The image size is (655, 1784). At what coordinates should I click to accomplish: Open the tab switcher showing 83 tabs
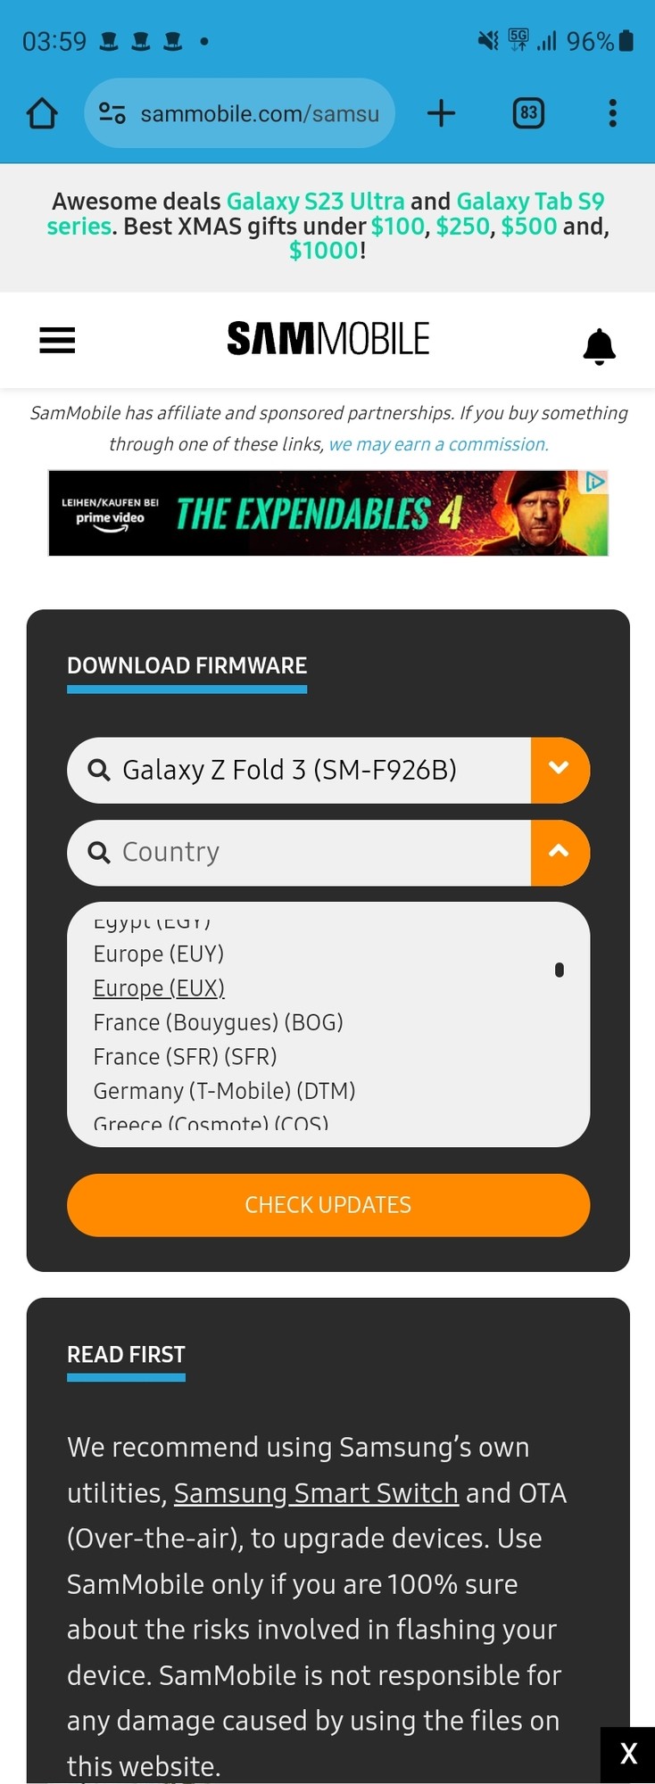(x=528, y=113)
